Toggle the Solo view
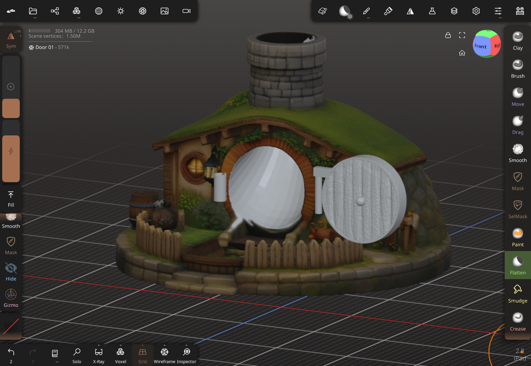 tap(77, 355)
